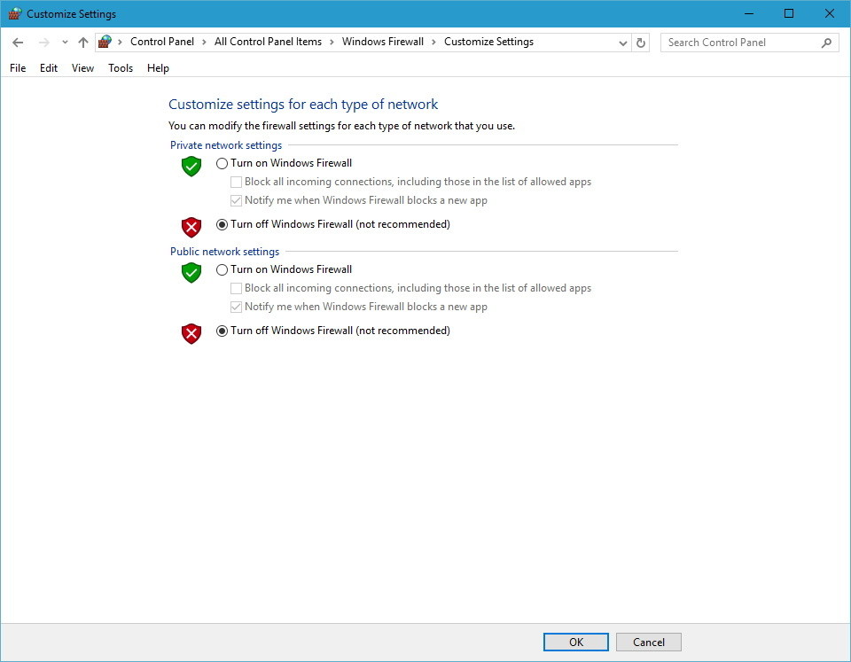
Task: Click the Refresh icon beside address bar
Action: coord(641,42)
